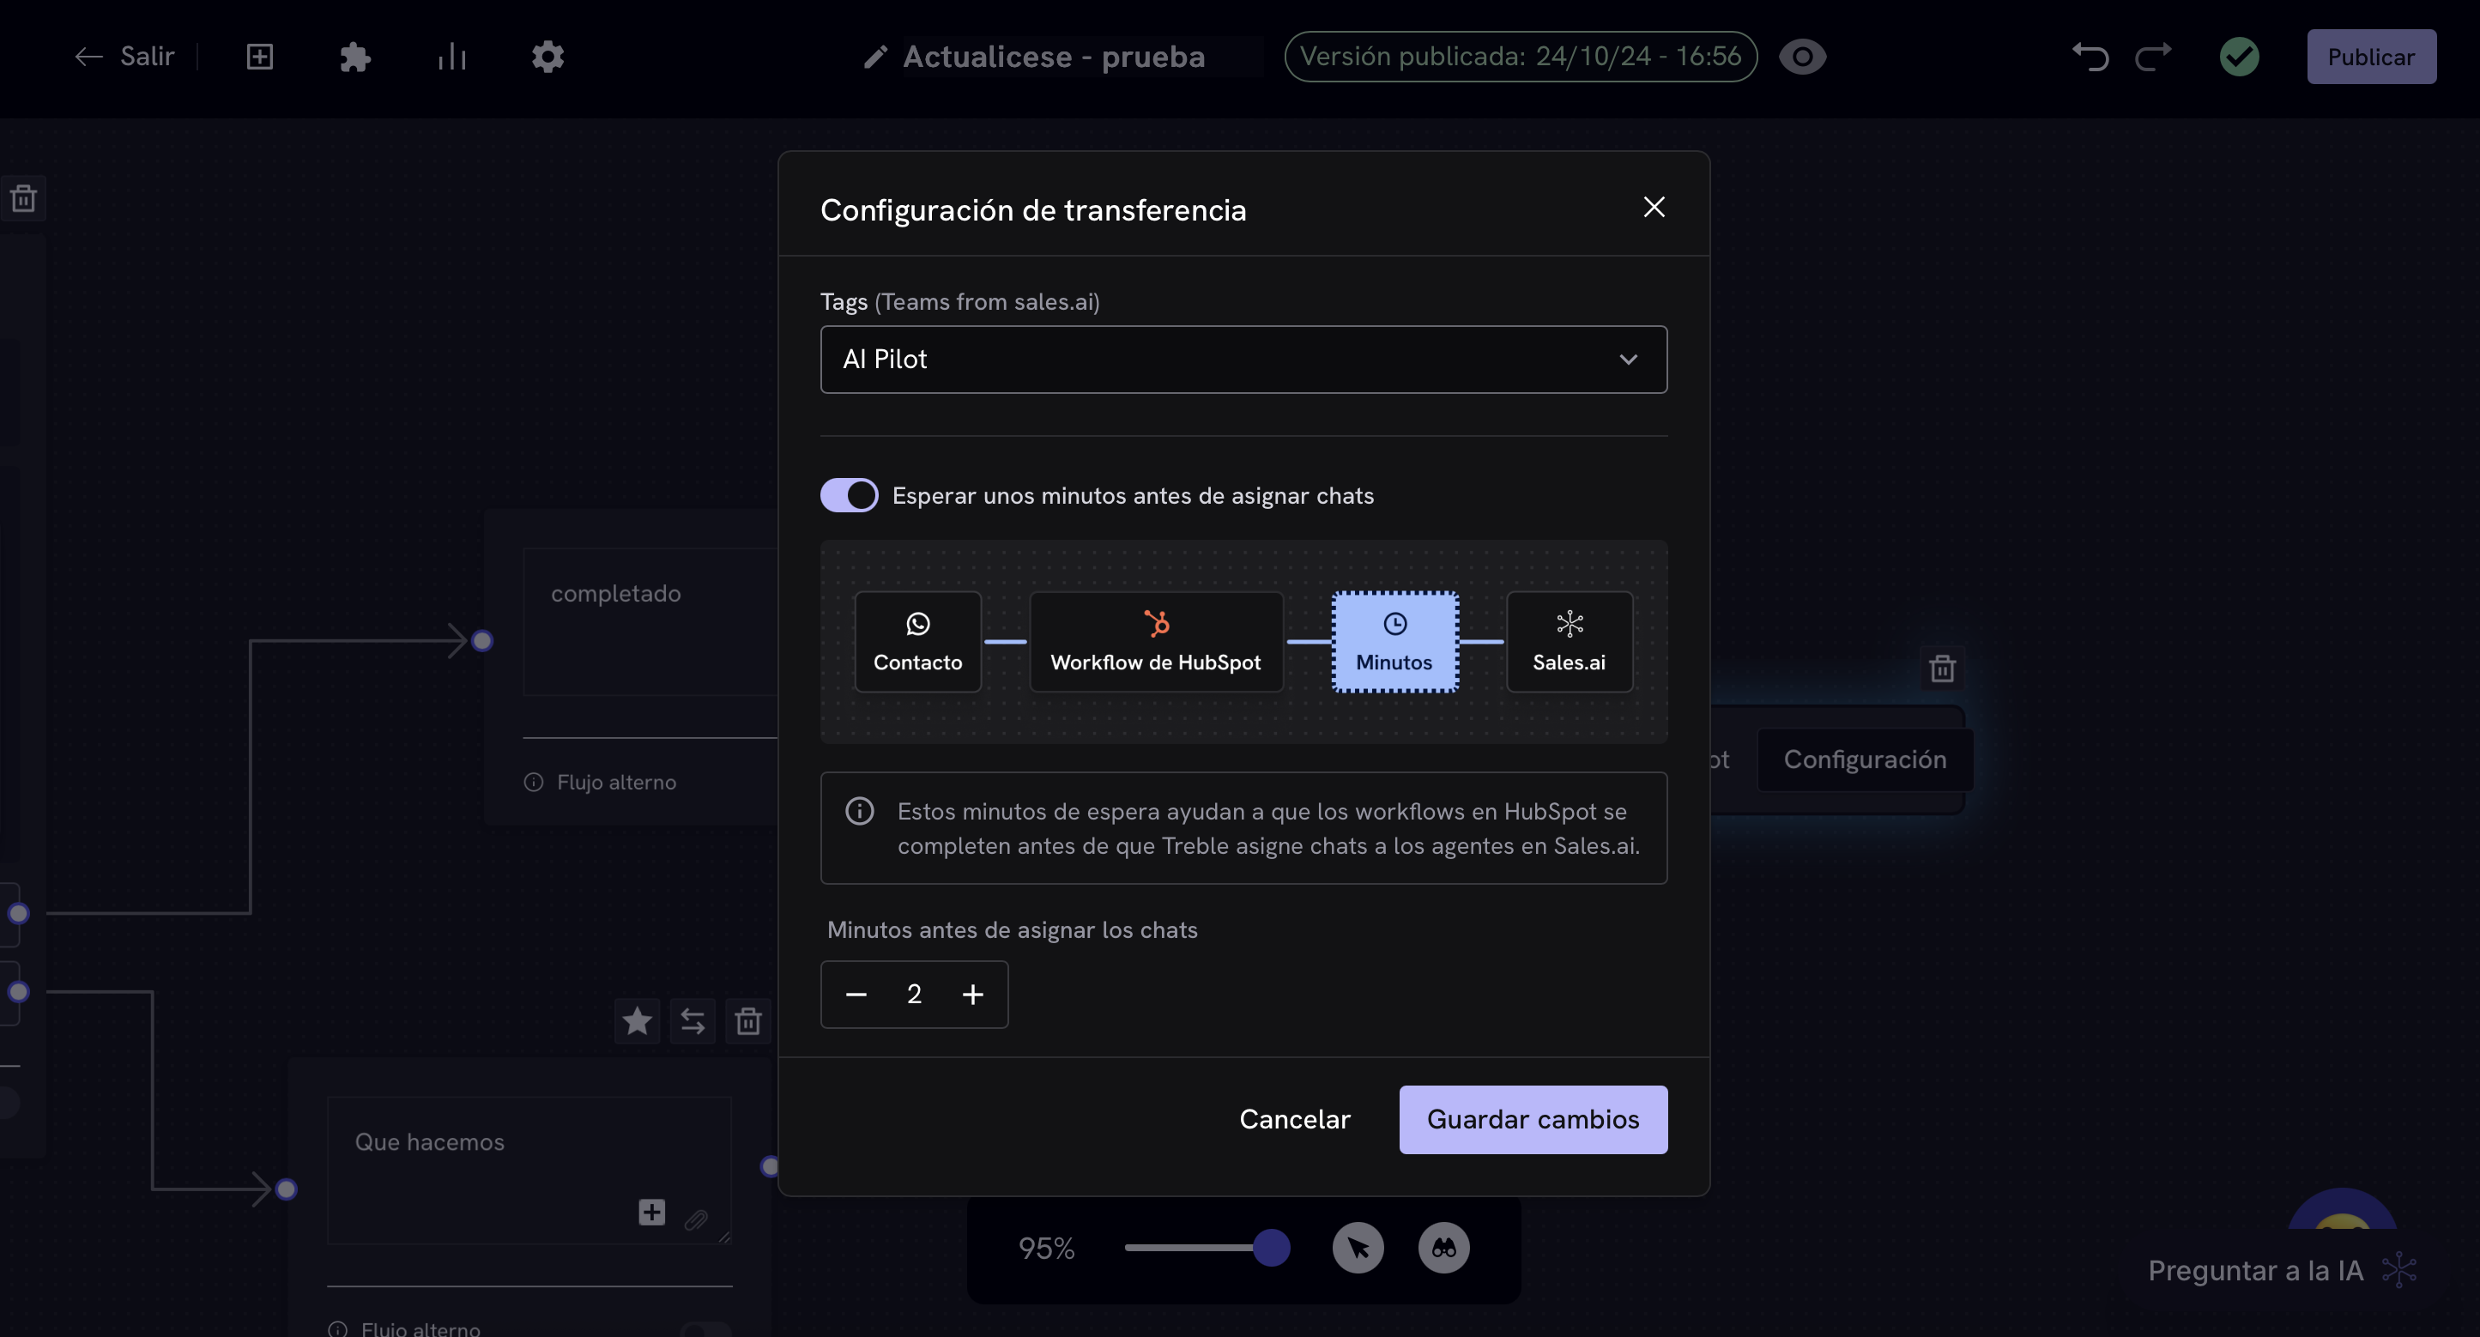Screen dimensions: 2480x1337
Task: Open the AI Pilot tags dropdown
Action: [x=1243, y=359]
